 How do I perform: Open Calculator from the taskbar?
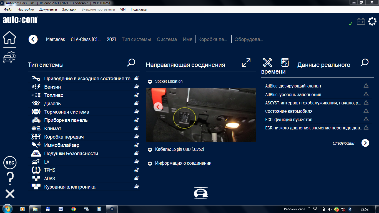(x=99, y=209)
